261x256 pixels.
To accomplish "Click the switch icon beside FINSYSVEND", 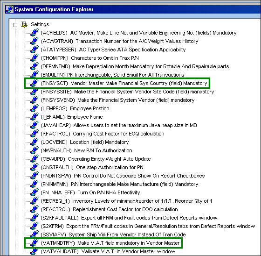I will 34,100.
